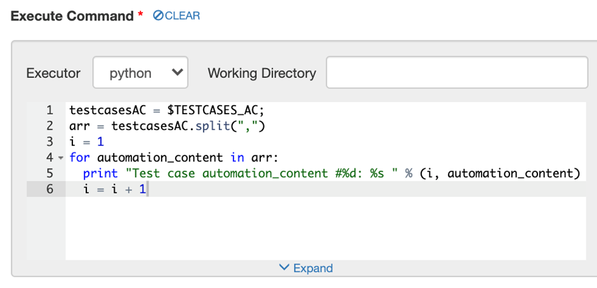
Task: Collapse the for-loop fold arrow on line 4
Action: 61,158
